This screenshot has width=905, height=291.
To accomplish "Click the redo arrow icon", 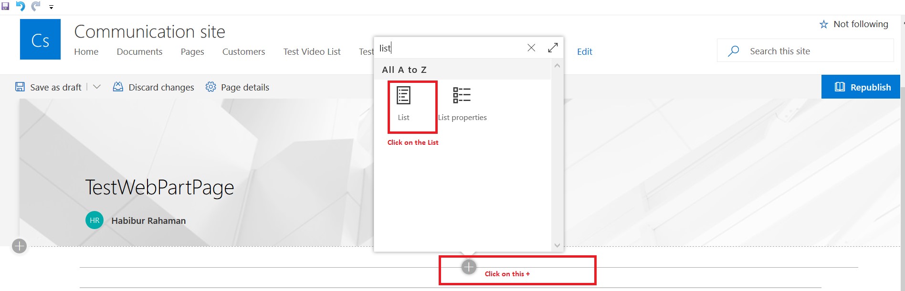I will [36, 6].
